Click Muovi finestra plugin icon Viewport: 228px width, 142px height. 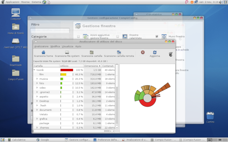click(x=164, y=37)
